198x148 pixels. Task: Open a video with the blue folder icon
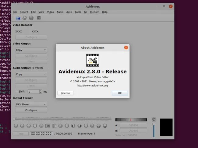(18, 18)
